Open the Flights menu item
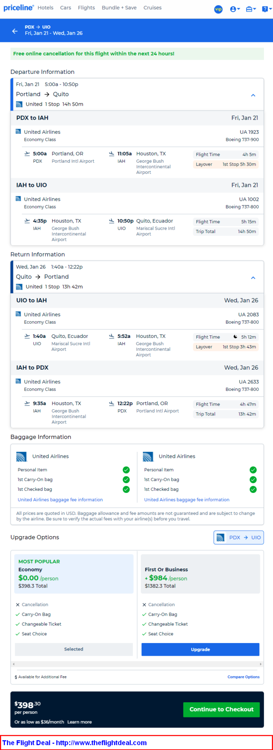This screenshot has width=273, height=750. click(86, 8)
